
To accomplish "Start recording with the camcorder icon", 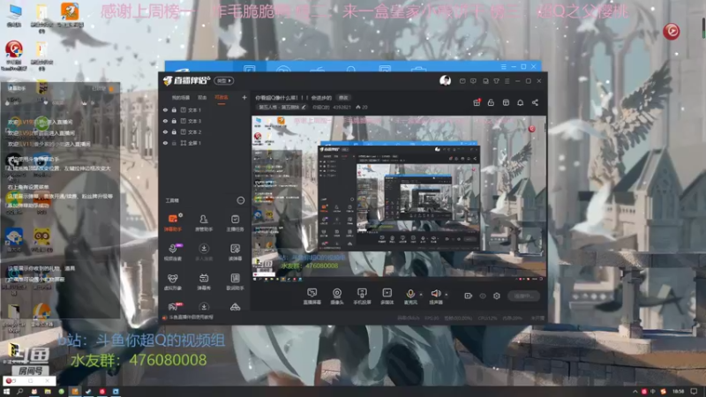I will (469, 296).
